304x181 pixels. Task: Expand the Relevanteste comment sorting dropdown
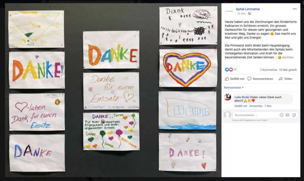point(234,88)
